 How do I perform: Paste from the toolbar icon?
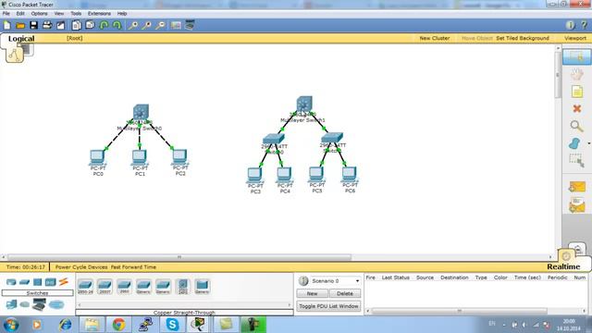(x=90, y=25)
